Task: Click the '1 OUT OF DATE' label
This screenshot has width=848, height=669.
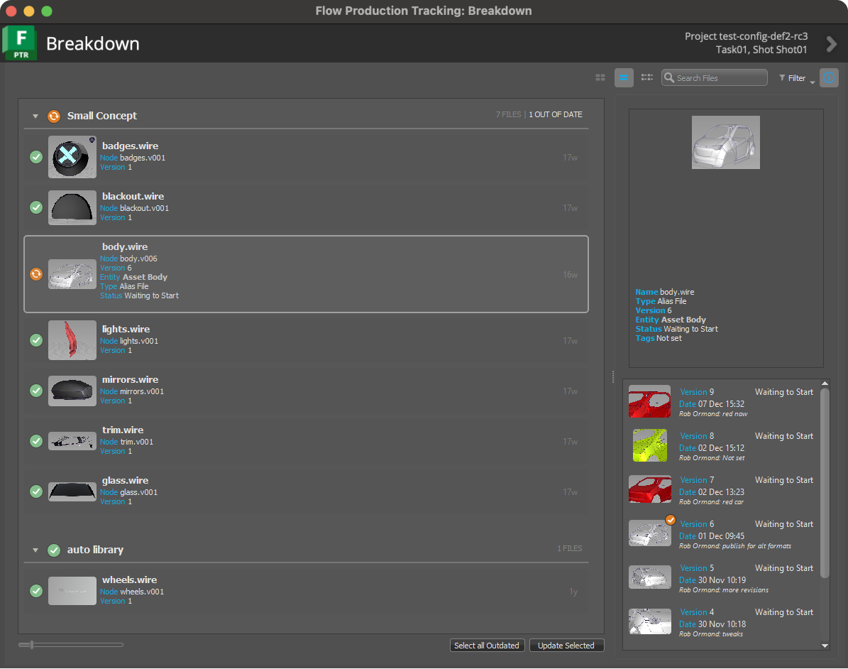Action: point(556,115)
